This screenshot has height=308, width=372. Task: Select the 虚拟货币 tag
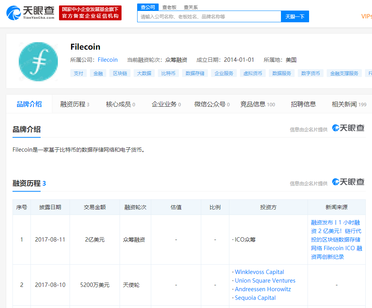252,73
